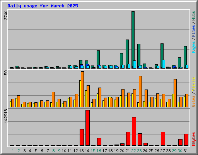The image size is (198, 155).
Task: Click the orange bar for day 8
Action: [53, 100]
